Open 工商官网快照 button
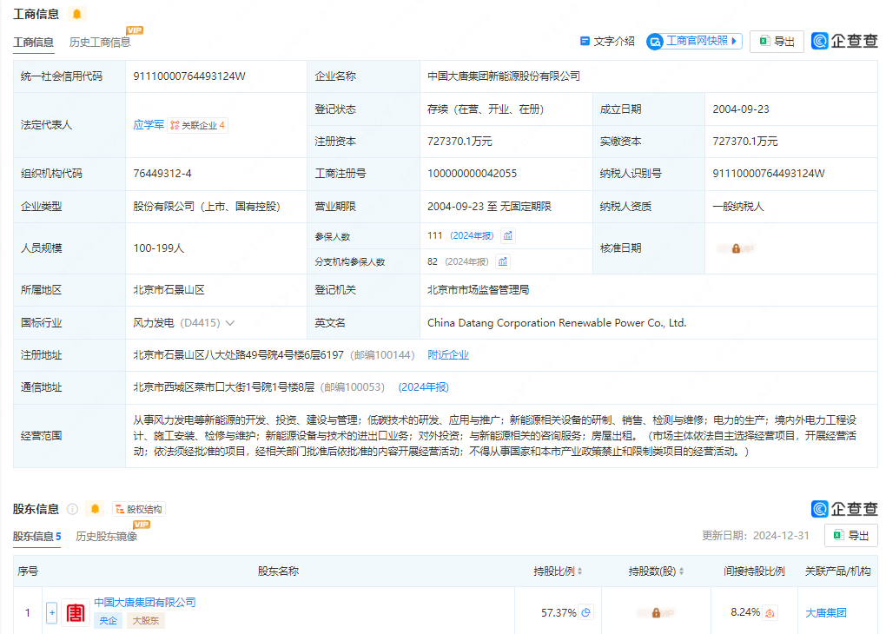The height and width of the screenshot is (634, 886). (x=694, y=41)
